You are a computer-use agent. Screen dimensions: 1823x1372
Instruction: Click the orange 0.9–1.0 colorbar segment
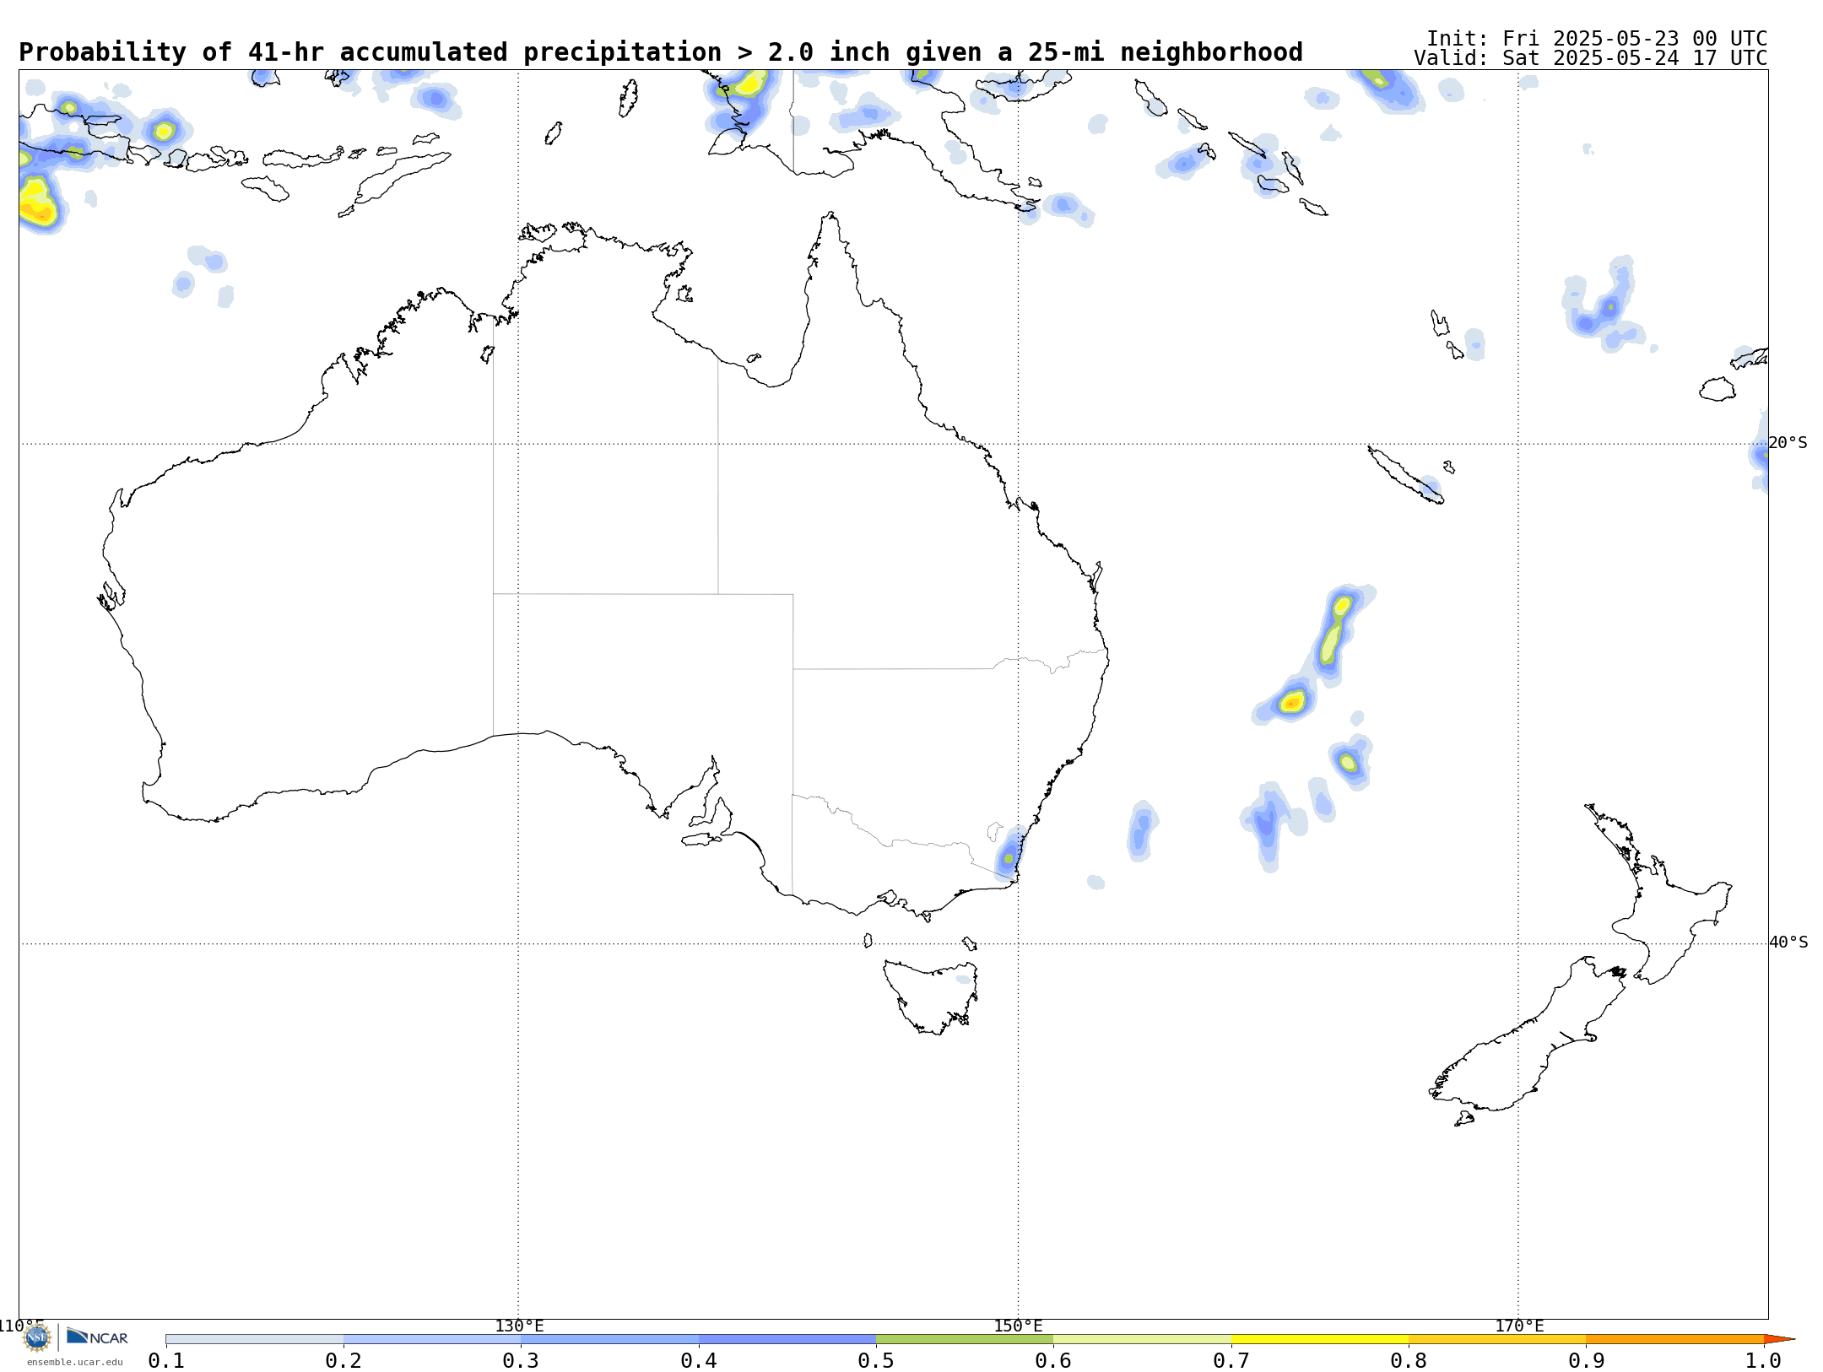(1674, 1339)
